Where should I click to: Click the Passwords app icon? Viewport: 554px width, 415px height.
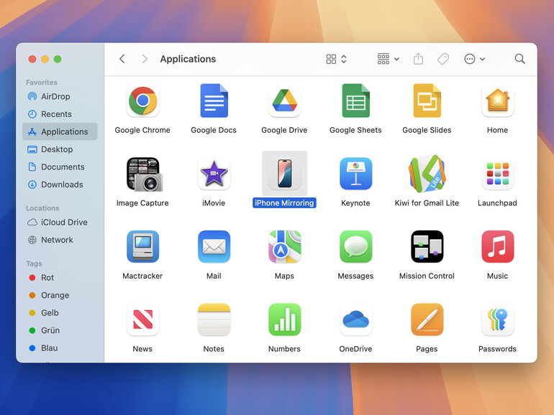coord(497,320)
